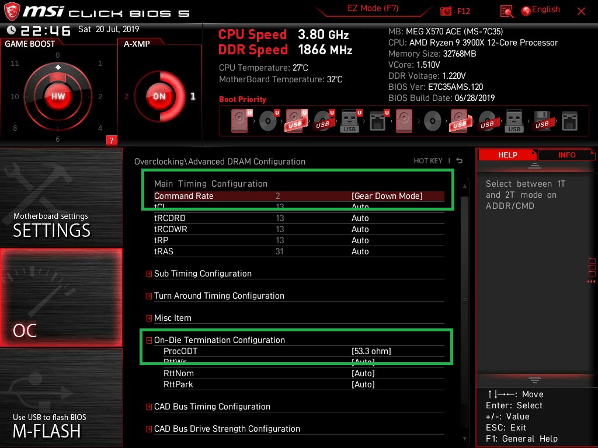Select the tRAS Auto field

tap(360, 251)
